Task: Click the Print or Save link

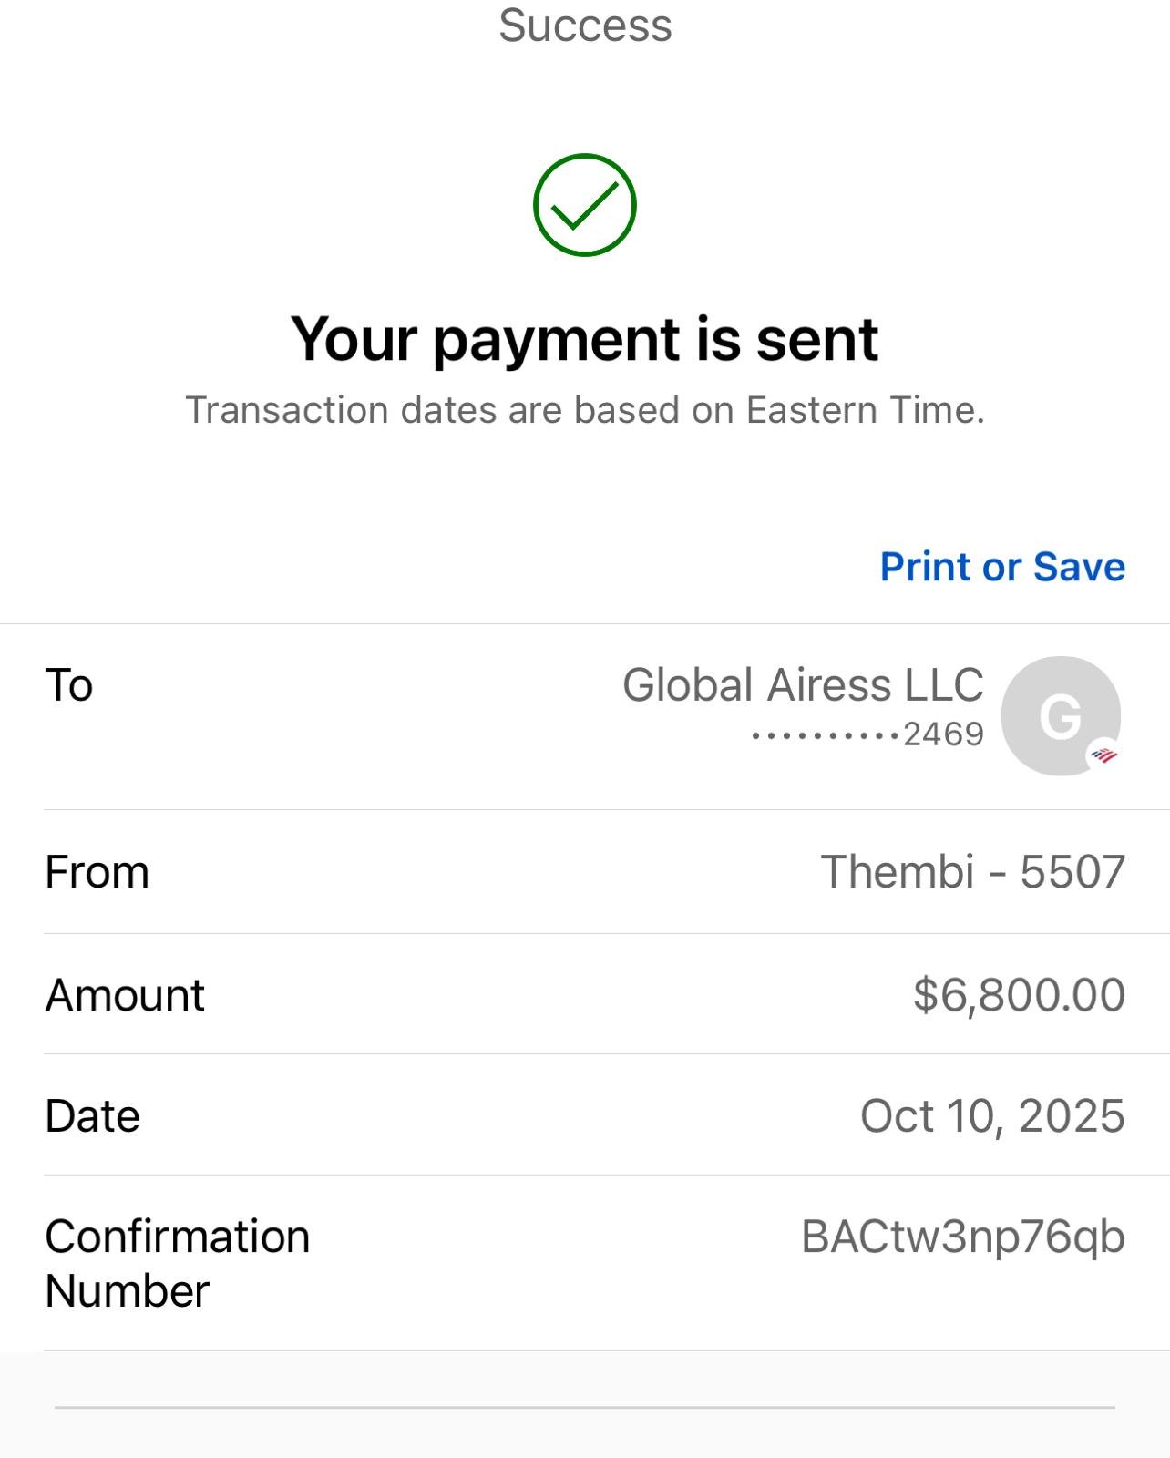Action: 1002,567
